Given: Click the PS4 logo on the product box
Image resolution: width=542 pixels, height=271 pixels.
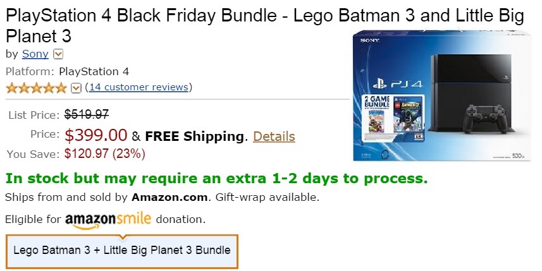Looking at the screenshot, I should [393, 83].
